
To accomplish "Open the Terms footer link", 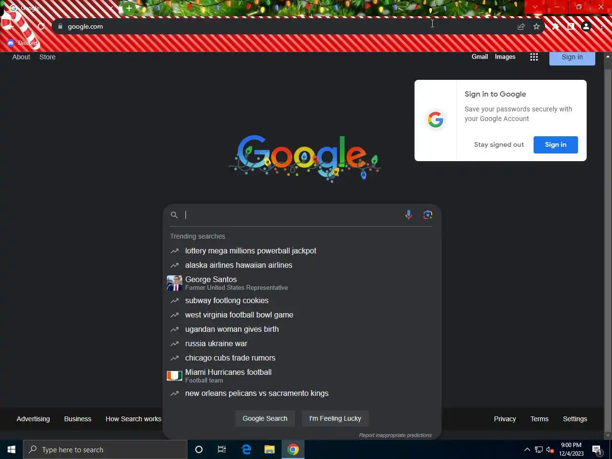I will point(539,419).
